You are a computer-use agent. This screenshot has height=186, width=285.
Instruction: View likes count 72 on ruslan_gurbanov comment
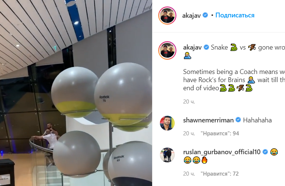click(219, 174)
